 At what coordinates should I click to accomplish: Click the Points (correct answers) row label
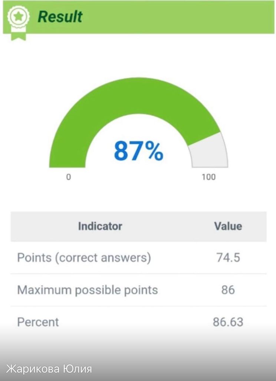(x=84, y=258)
